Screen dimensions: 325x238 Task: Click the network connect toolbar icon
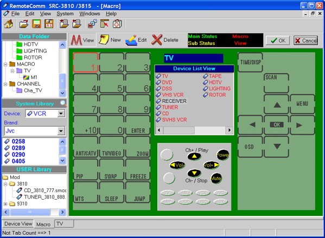92,24
